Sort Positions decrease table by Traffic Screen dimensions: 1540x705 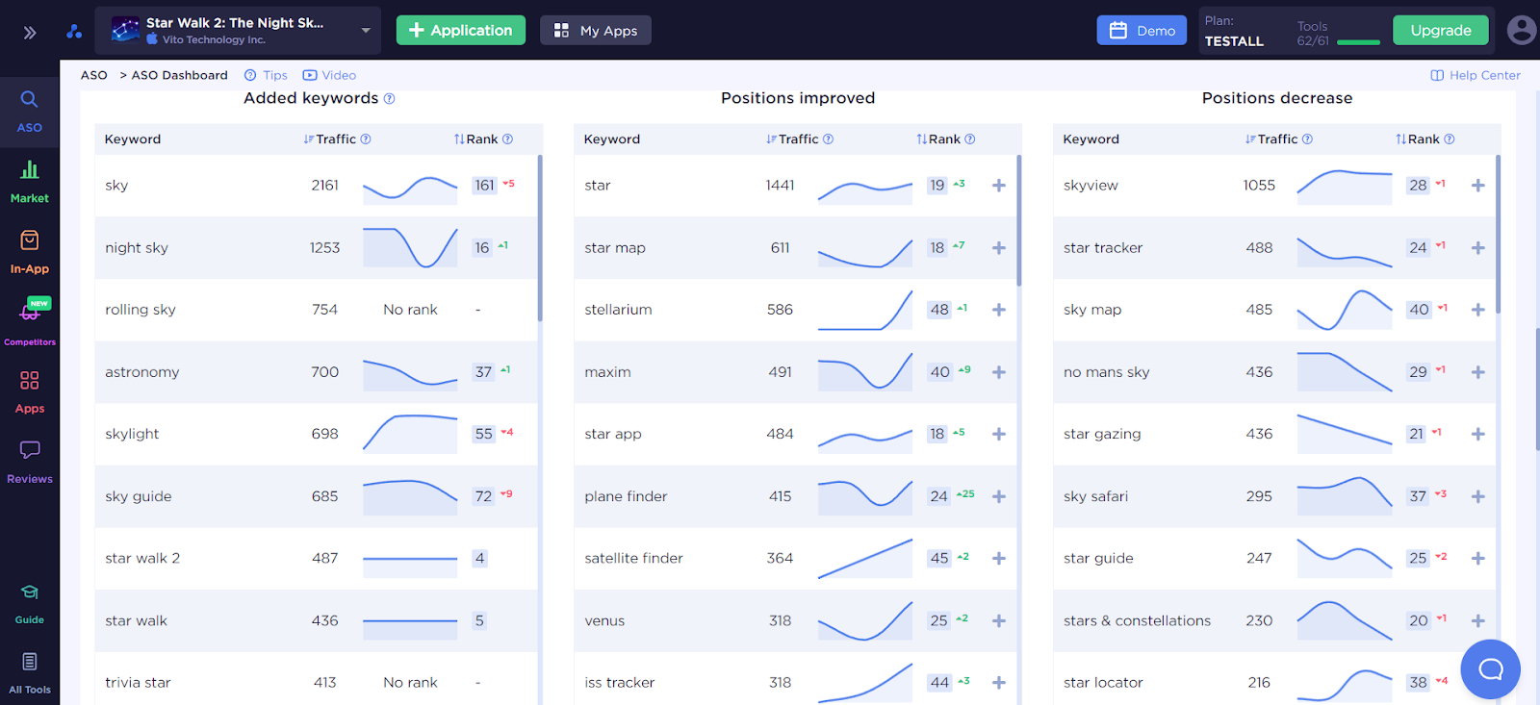click(1271, 139)
